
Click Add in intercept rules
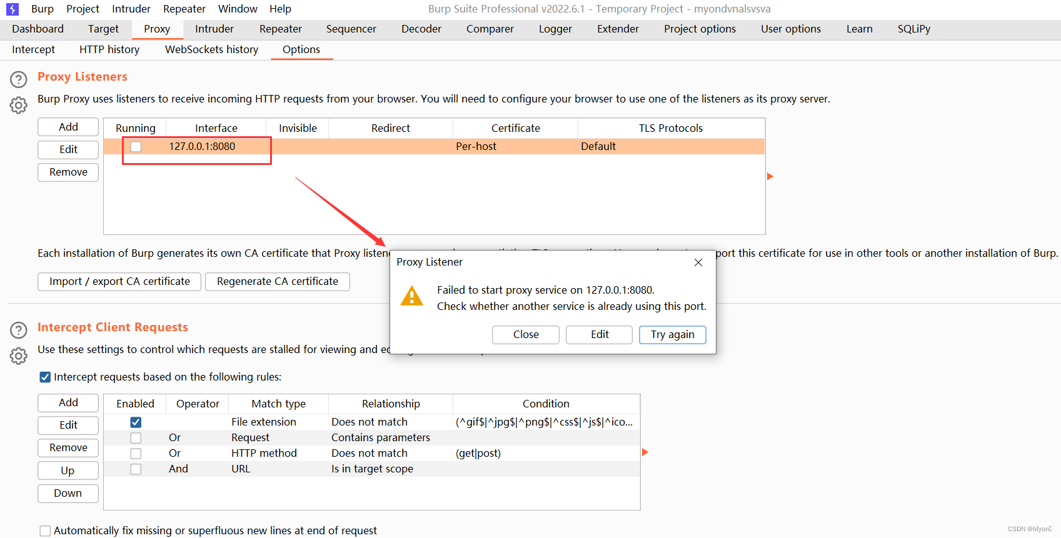tap(68, 402)
